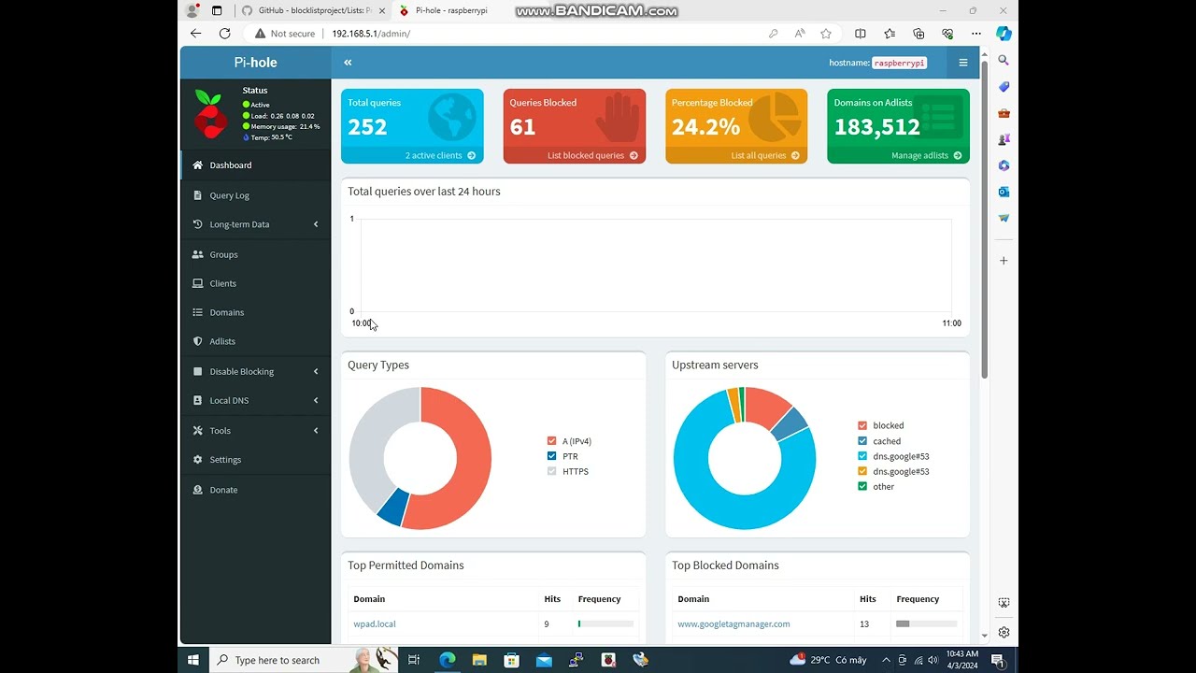
Task: Expand the Long-term Data submenu
Action: 255,224
